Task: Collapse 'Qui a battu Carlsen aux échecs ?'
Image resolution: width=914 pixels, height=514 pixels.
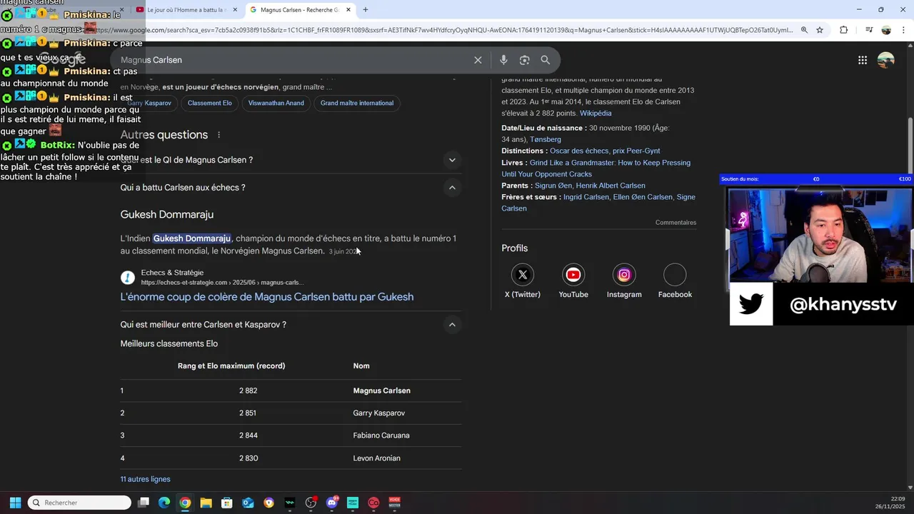Action: pyautogui.click(x=452, y=188)
